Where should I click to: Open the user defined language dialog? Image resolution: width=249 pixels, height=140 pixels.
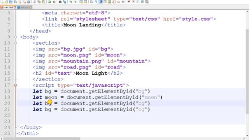pyautogui.click(x=105, y=2)
